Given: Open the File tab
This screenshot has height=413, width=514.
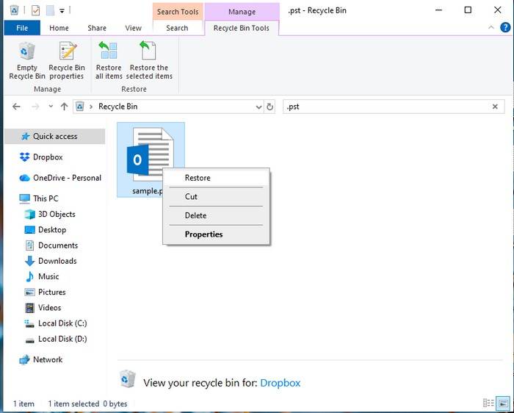Looking at the screenshot, I should (22, 28).
